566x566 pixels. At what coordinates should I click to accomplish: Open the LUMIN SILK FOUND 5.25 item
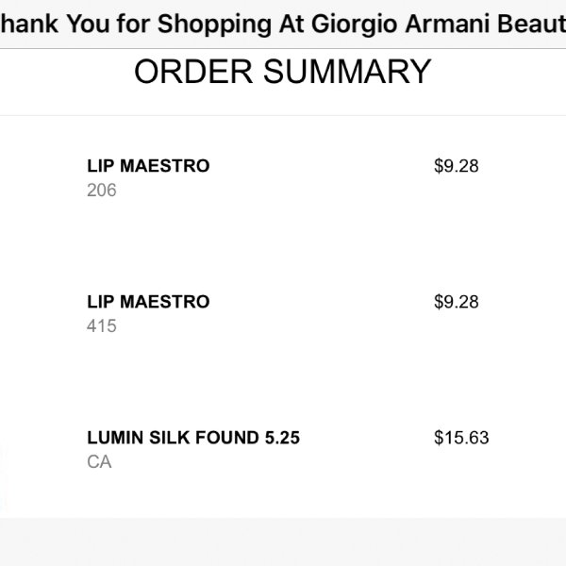(x=193, y=438)
